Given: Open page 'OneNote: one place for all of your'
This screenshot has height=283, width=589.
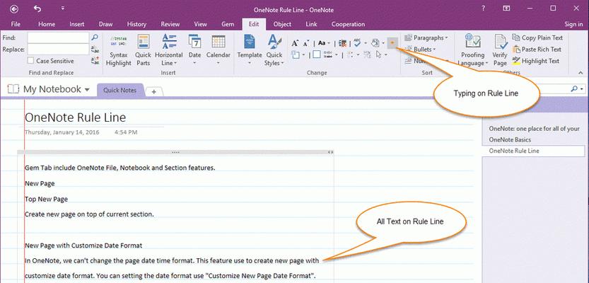Looking at the screenshot, I should tap(534, 129).
